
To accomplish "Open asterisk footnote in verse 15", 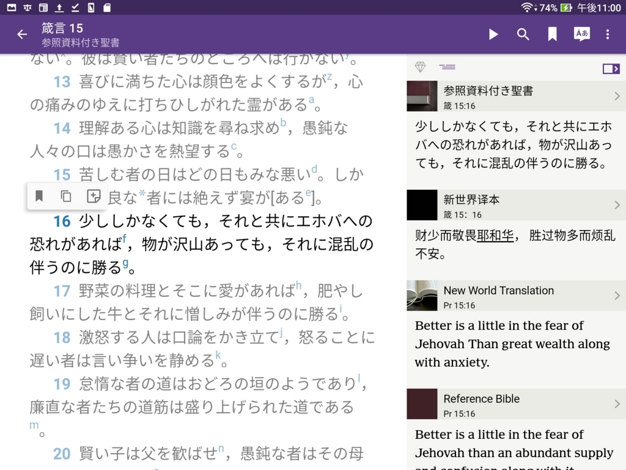I will [x=142, y=194].
